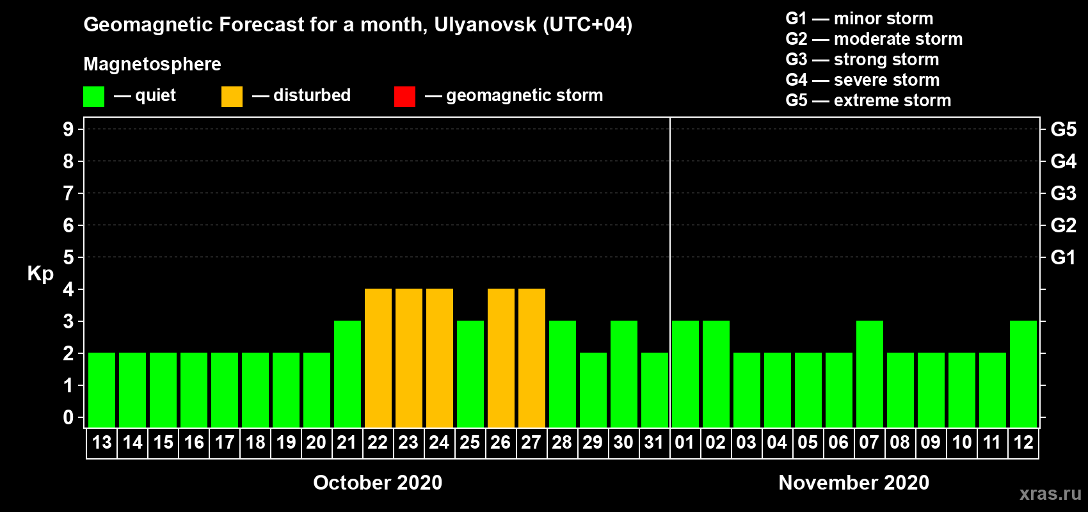This screenshot has width=1088, height=512.
Task: Click date label 31 on the axis
Action: click(654, 442)
